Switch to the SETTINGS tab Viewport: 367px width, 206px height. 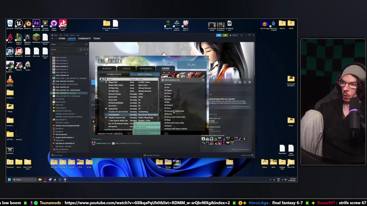coord(107,68)
